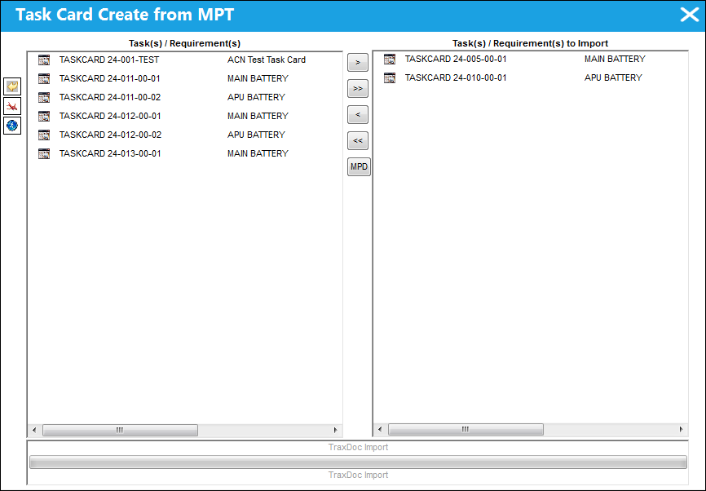Move selected task to import list with > button
This screenshot has width=706, height=491.
coord(358,62)
